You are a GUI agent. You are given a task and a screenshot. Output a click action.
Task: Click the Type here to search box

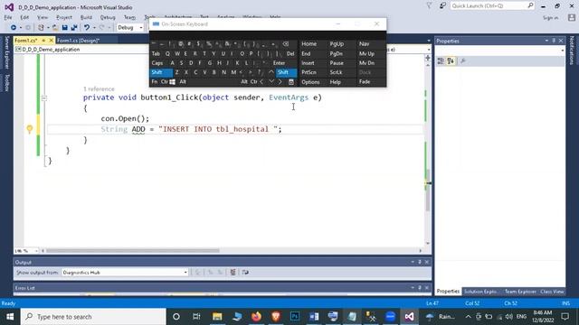93,317
